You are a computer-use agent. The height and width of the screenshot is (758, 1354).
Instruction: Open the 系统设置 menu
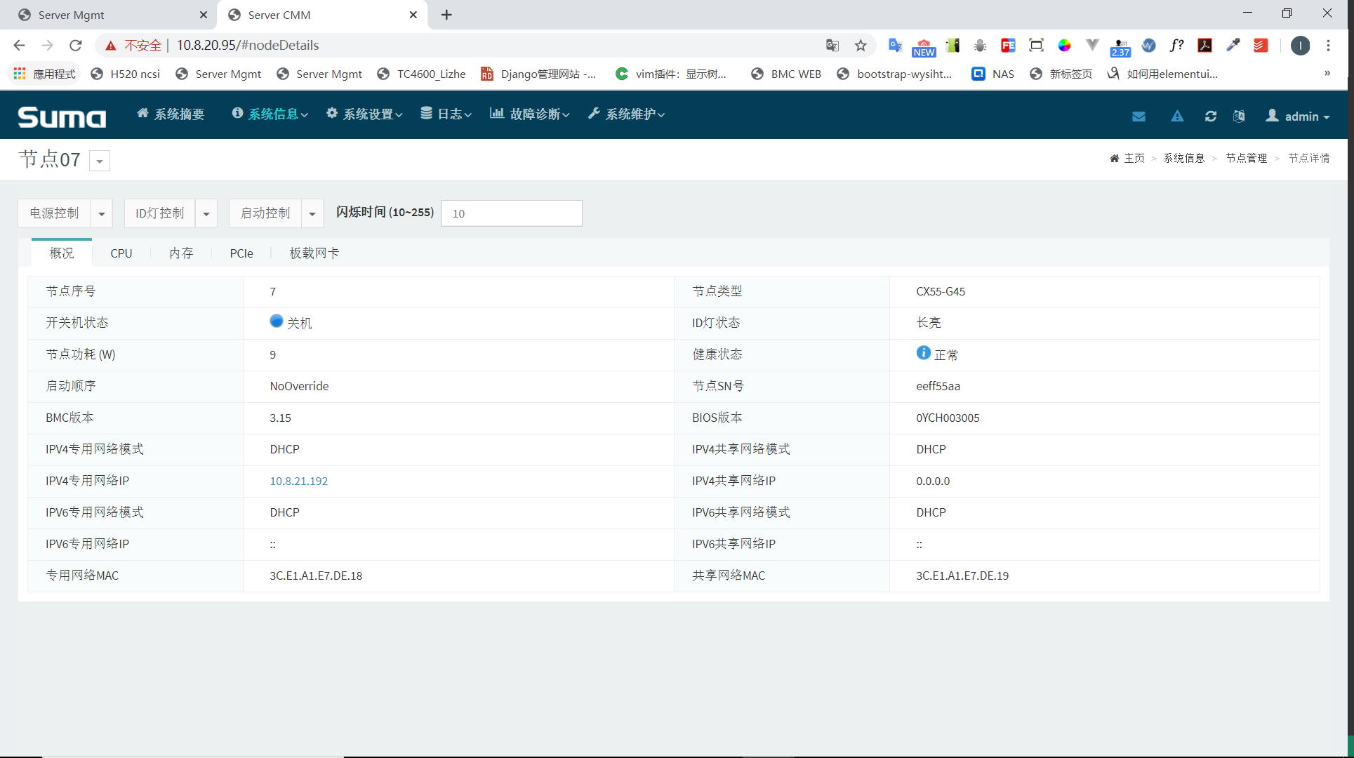click(364, 114)
